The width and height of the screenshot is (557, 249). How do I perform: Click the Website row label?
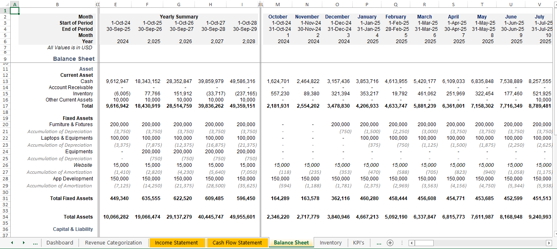(83, 165)
